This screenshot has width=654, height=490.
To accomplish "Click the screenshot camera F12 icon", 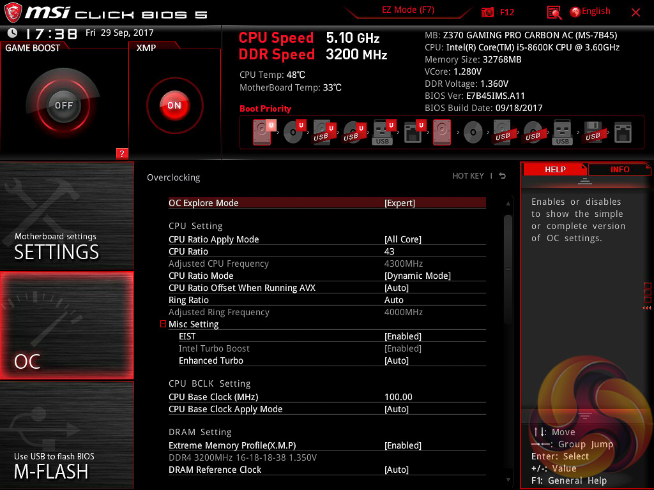I will coord(488,12).
